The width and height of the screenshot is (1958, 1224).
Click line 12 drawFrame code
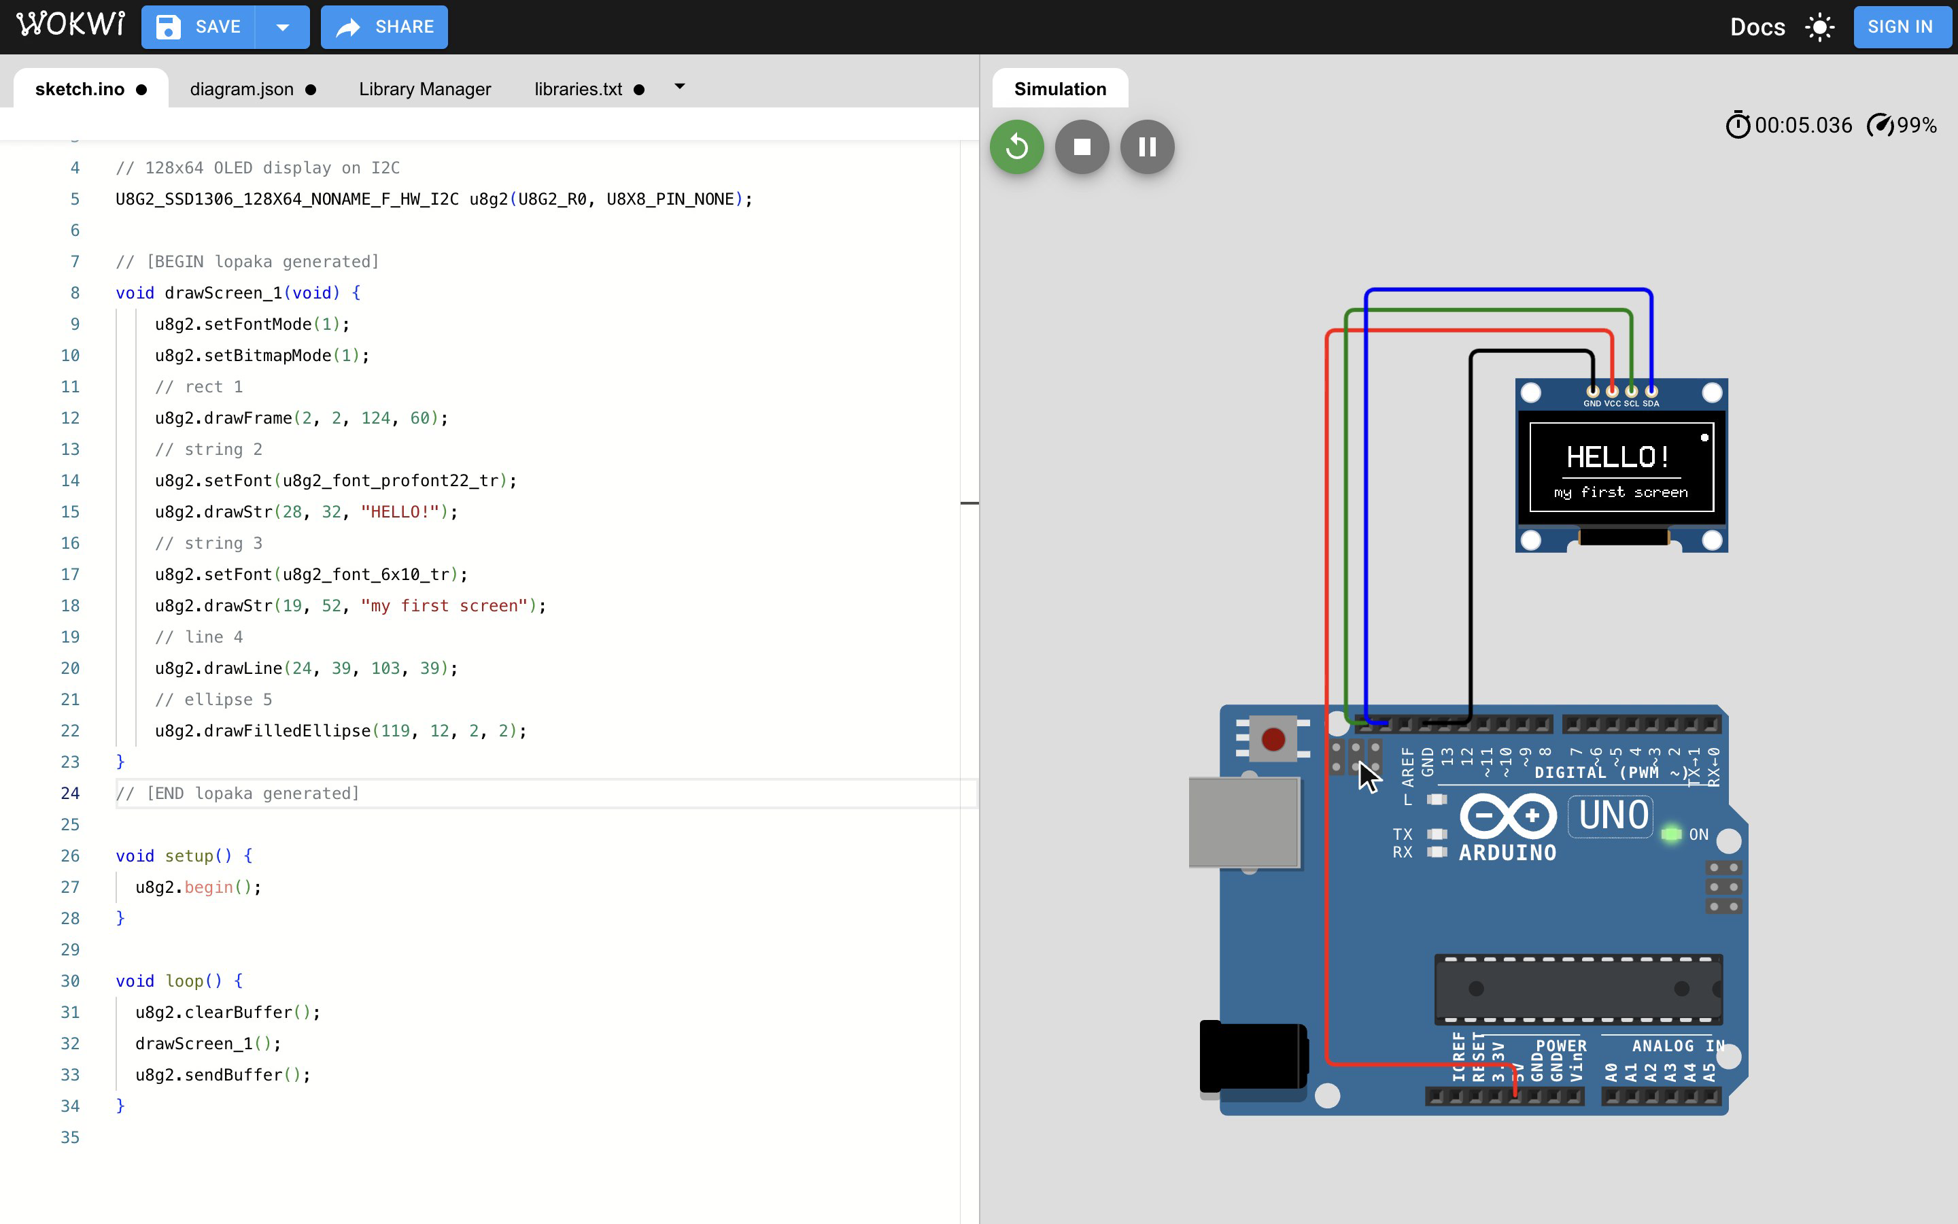301,418
